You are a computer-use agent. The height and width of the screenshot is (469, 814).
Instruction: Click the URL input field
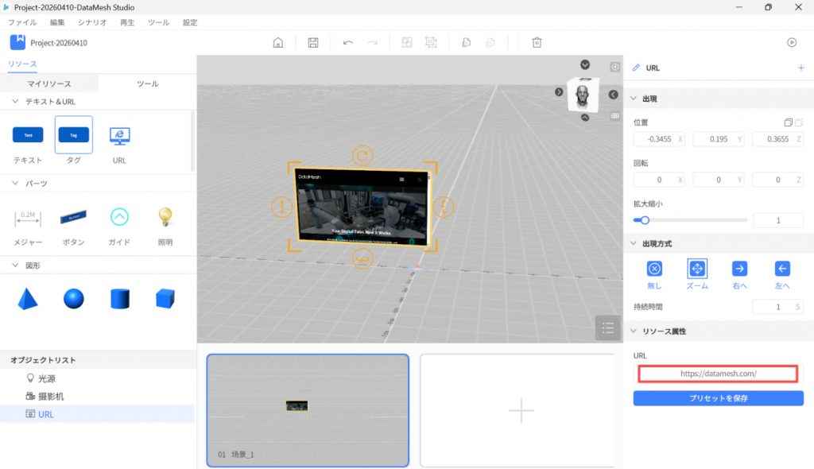(718, 373)
